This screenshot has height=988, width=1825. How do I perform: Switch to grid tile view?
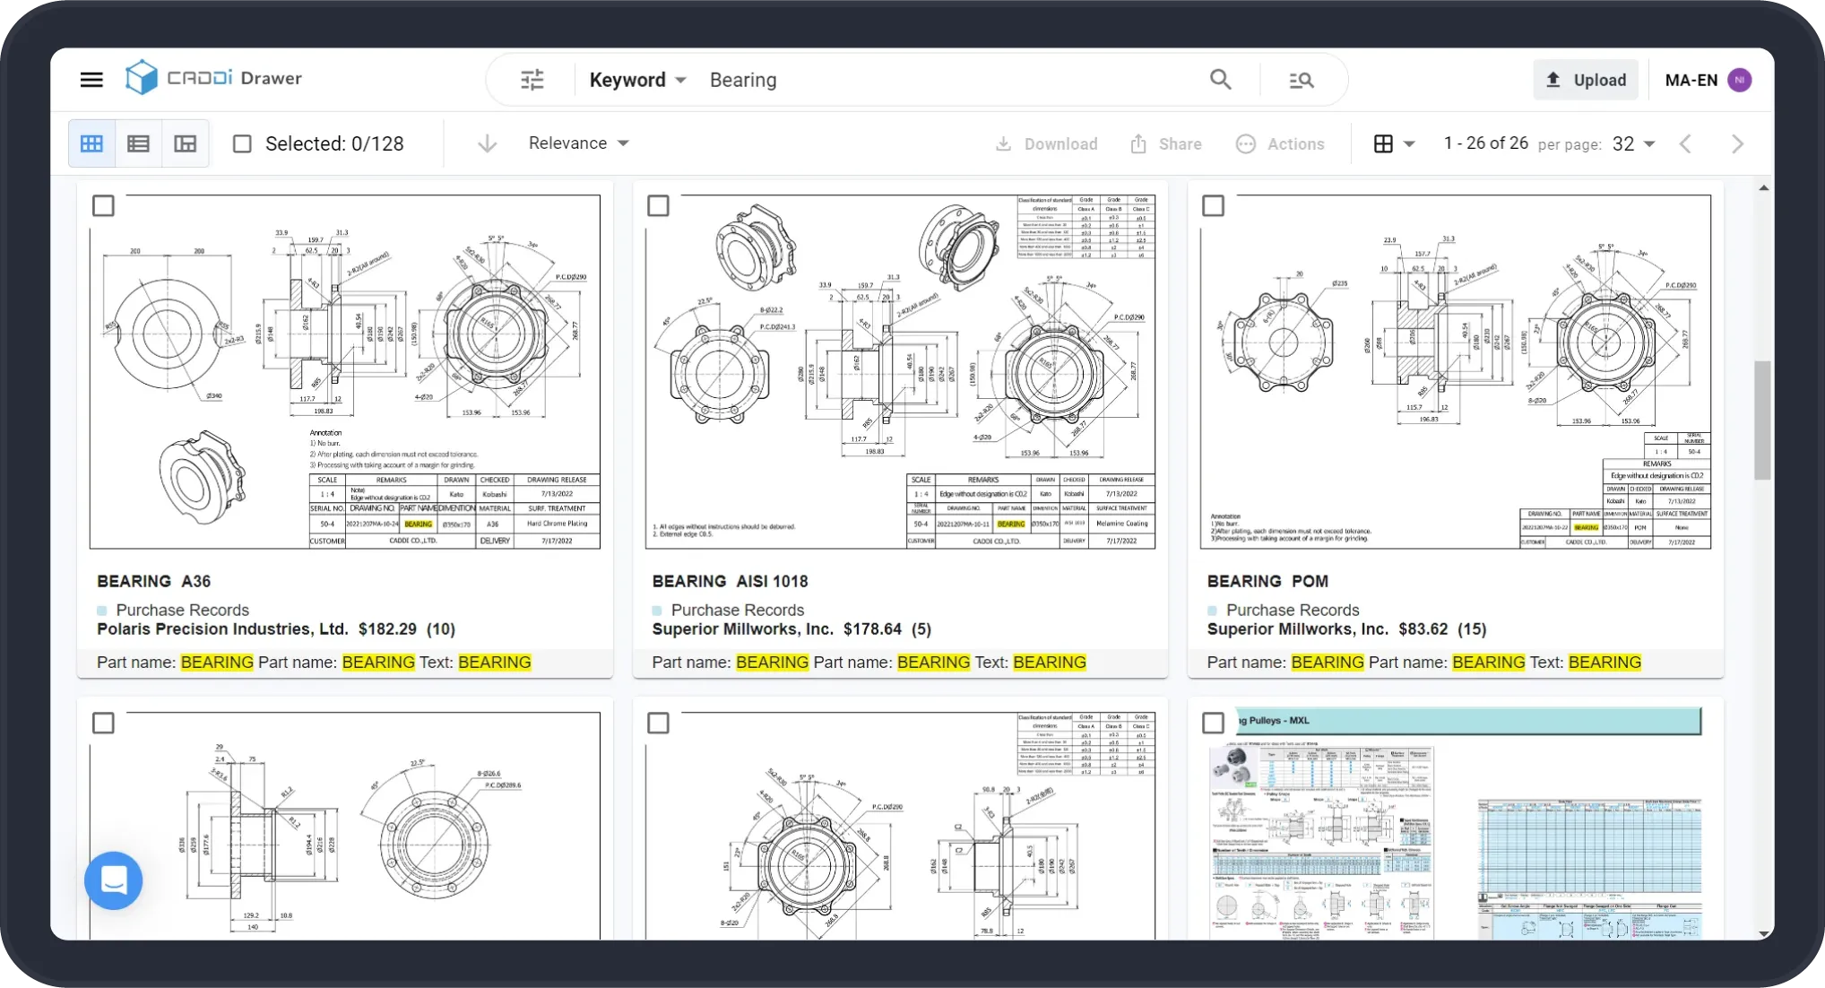click(x=91, y=143)
